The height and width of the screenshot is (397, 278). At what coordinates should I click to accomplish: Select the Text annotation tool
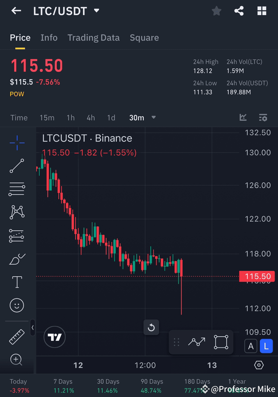pyautogui.click(x=16, y=282)
